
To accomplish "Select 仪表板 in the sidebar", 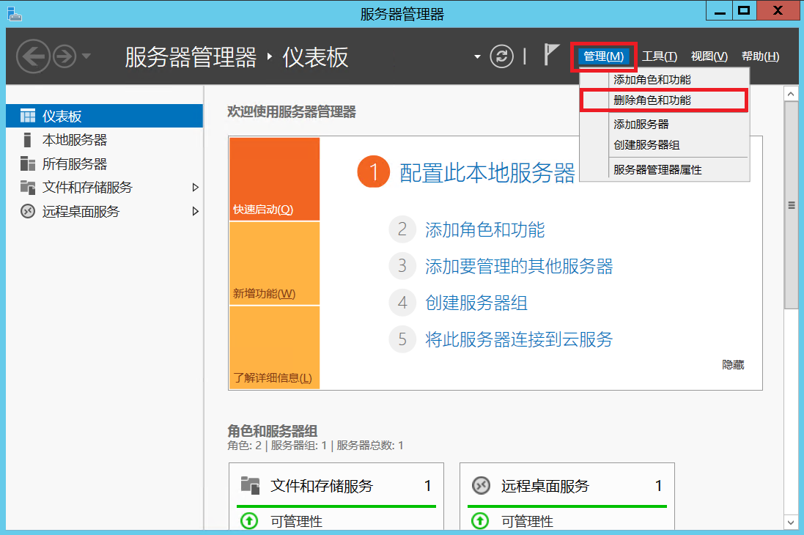I will (x=62, y=116).
